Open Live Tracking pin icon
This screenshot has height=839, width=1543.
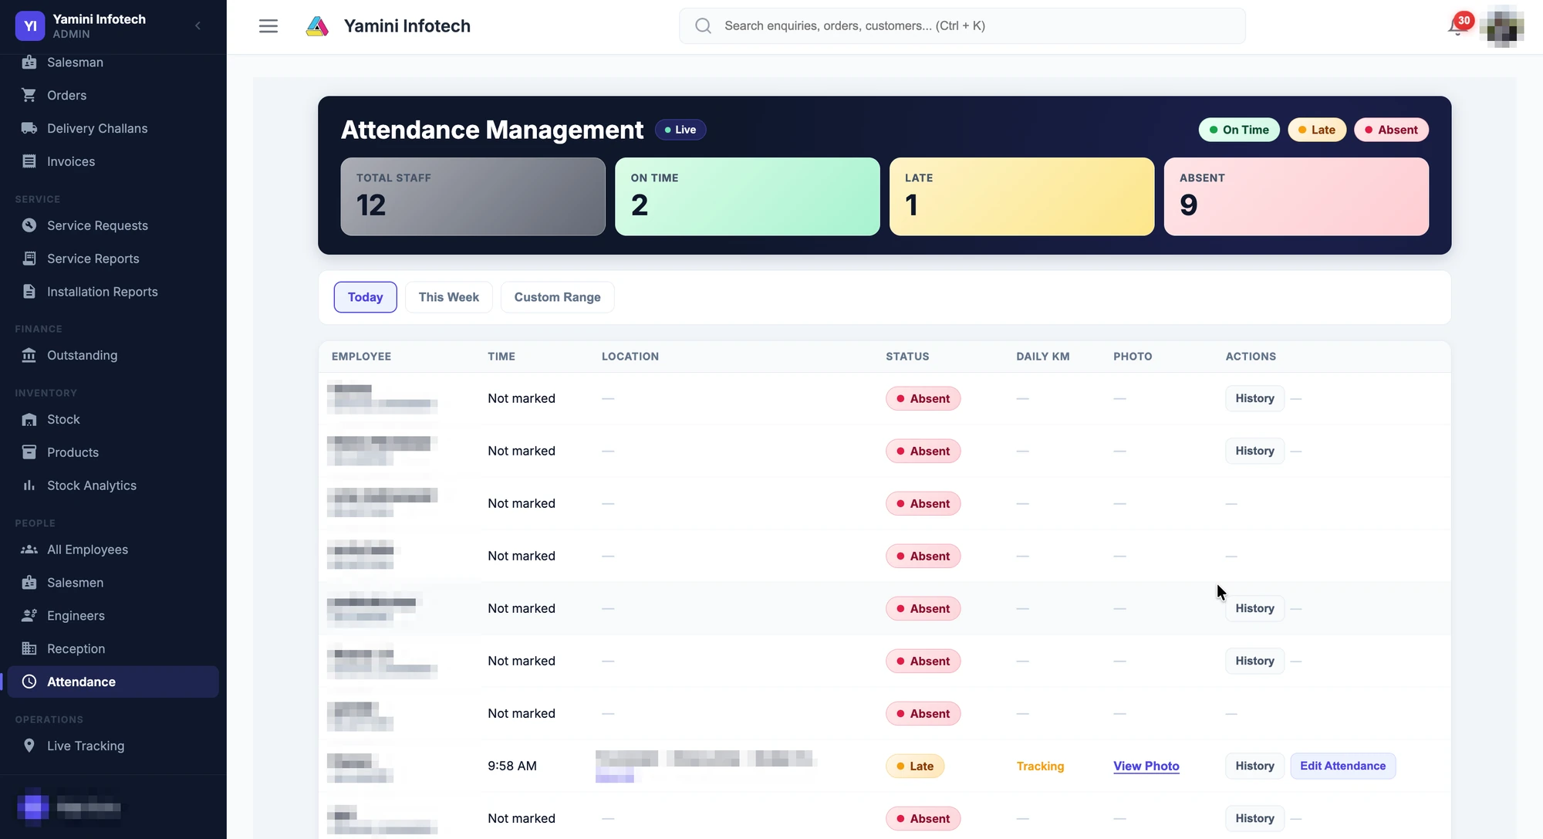(x=29, y=746)
